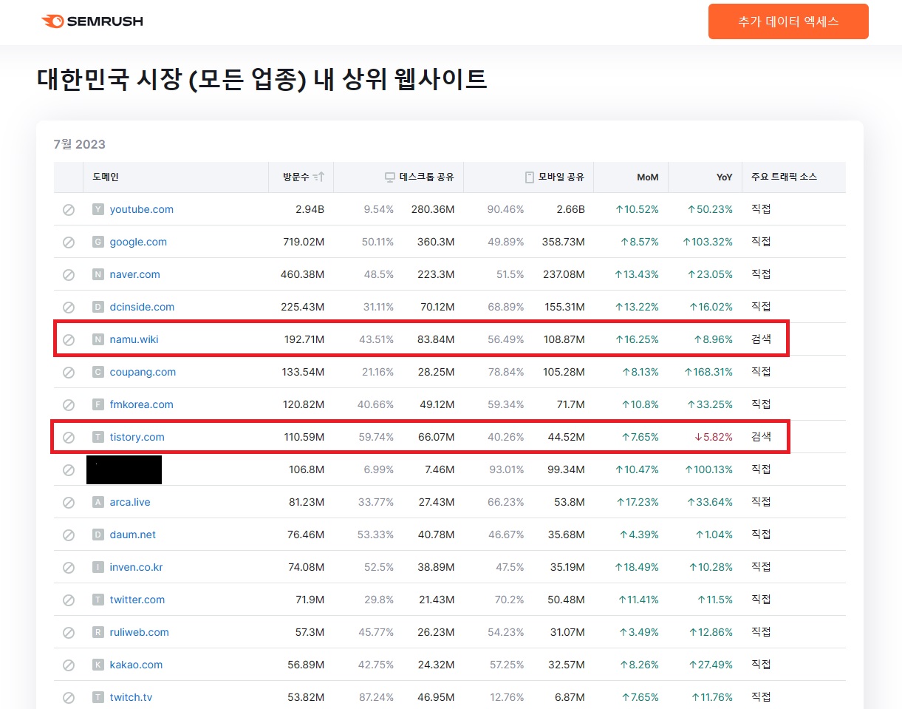This screenshot has height=709, width=902.
Task: Click the exclude icon for fmkorea.com row
Action: [69, 405]
